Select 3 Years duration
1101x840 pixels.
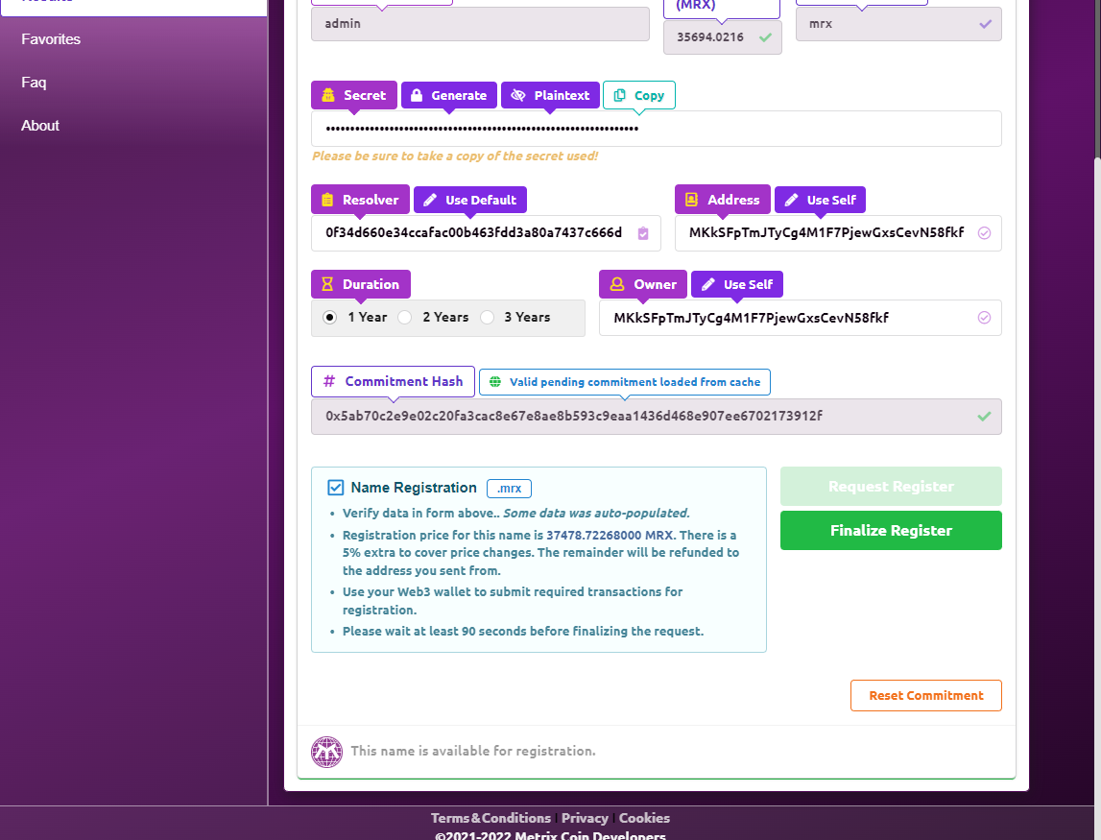[x=488, y=318]
